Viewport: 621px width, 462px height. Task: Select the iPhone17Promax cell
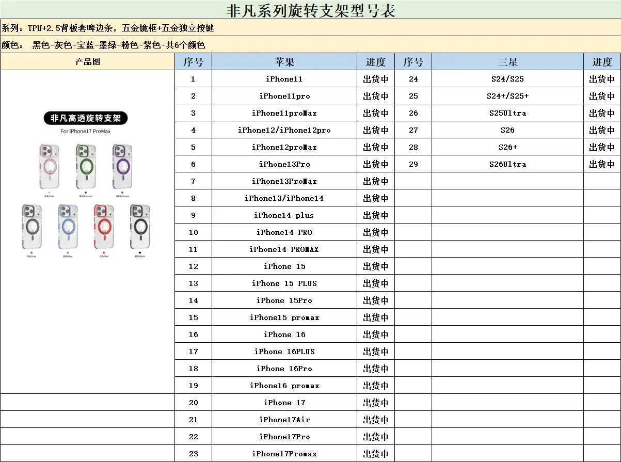284,454
